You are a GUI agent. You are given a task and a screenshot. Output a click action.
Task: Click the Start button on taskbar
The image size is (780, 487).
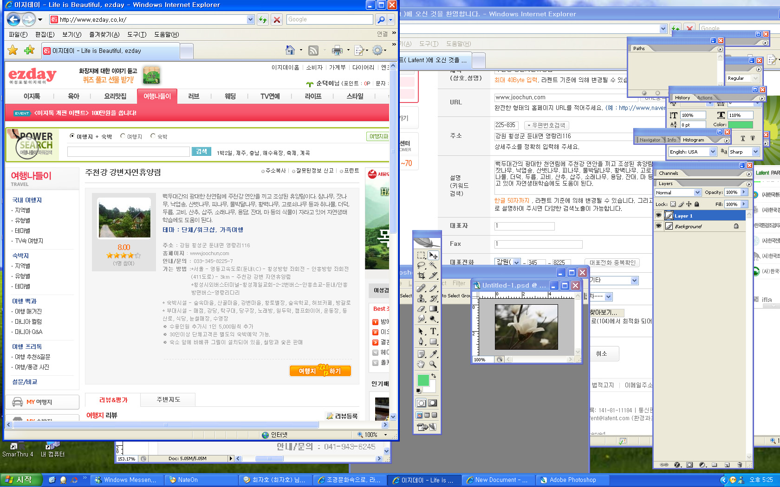coord(21,480)
